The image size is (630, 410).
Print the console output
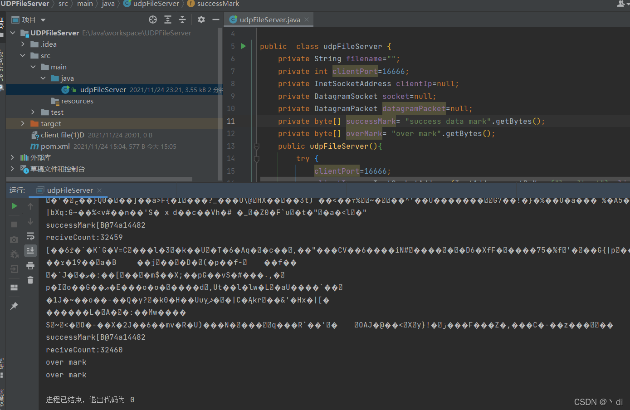pos(30,265)
